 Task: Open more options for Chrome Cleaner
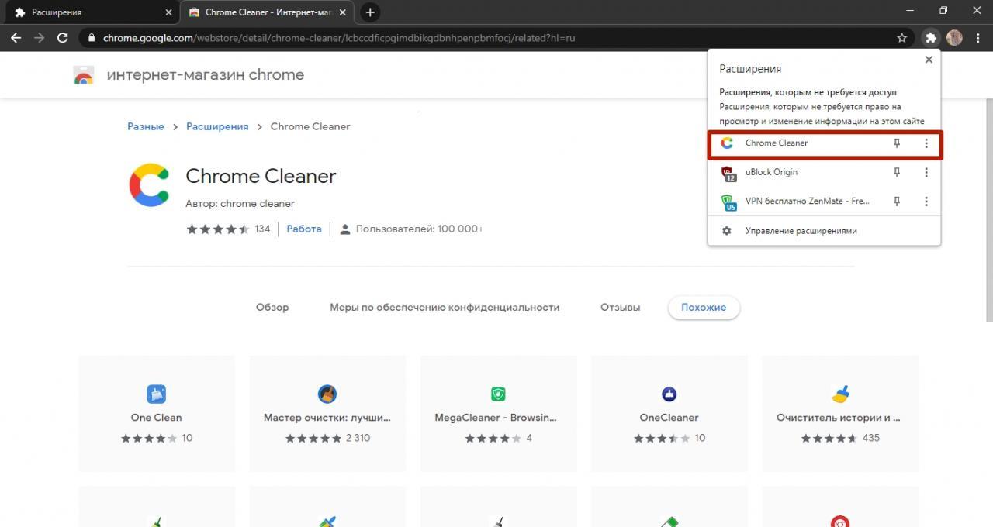point(926,143)
